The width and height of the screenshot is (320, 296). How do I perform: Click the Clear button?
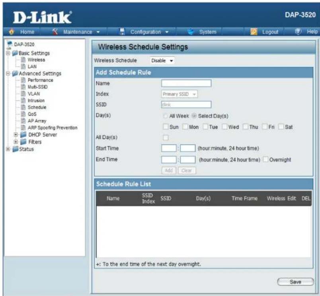(x=187, y=170)
